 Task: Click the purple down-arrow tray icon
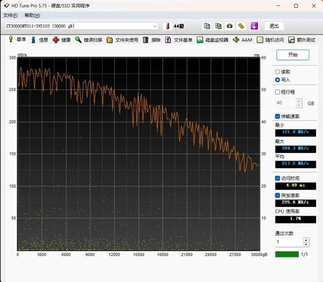point(254,26)
